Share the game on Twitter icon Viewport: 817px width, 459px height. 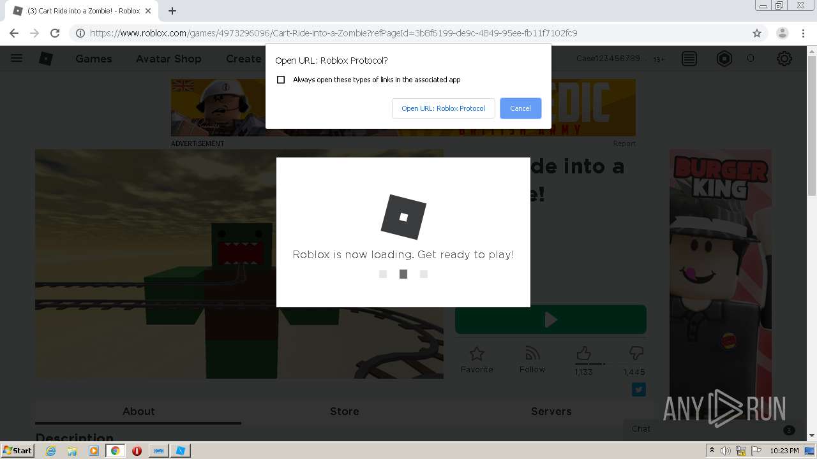(x=639, y=390)
